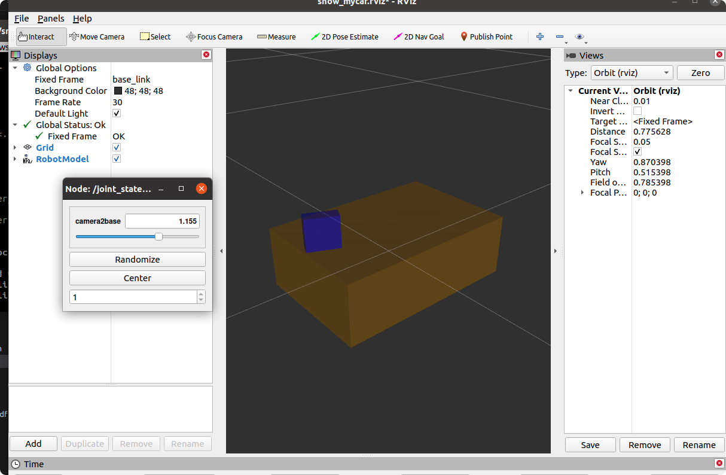Click the Randomize button
726x475 pixels.
pos(138,260)
